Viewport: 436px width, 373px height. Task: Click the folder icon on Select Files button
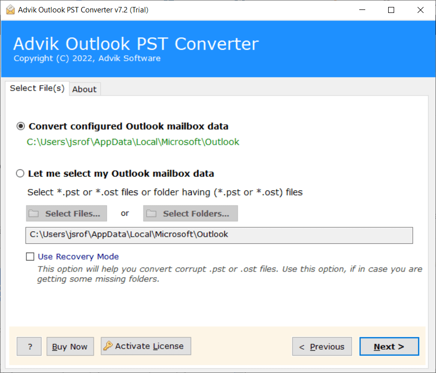[33, 213]
